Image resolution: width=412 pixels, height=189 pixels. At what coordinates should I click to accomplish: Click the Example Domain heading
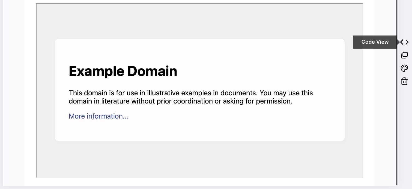click(123, 71)
